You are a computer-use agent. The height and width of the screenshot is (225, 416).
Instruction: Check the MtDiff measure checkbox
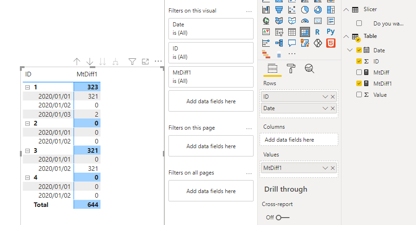(x=359, y=72)
